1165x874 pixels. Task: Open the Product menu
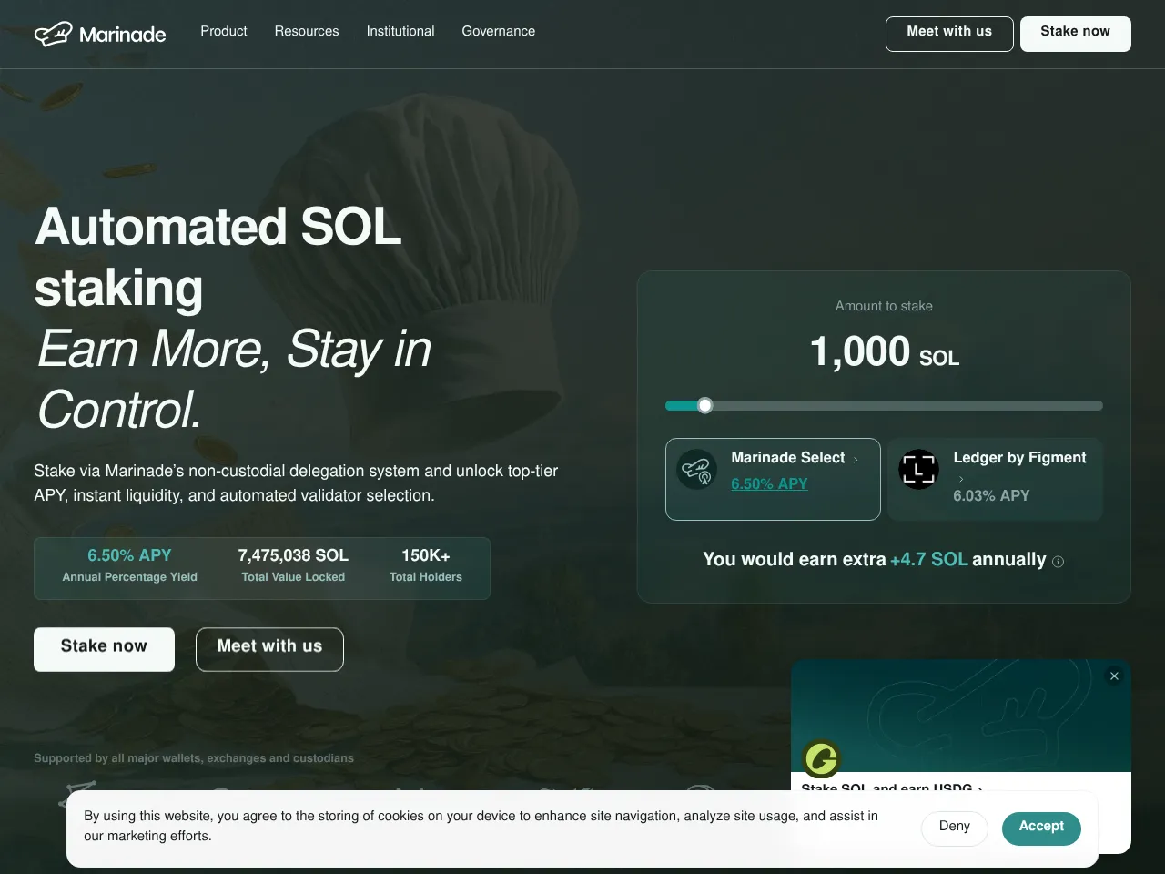click(x=223, y=31)
